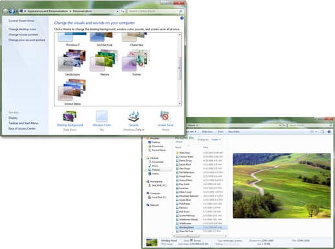Select the Canyon Water file
Screen dimensions: 335x249
click(184, 157)
